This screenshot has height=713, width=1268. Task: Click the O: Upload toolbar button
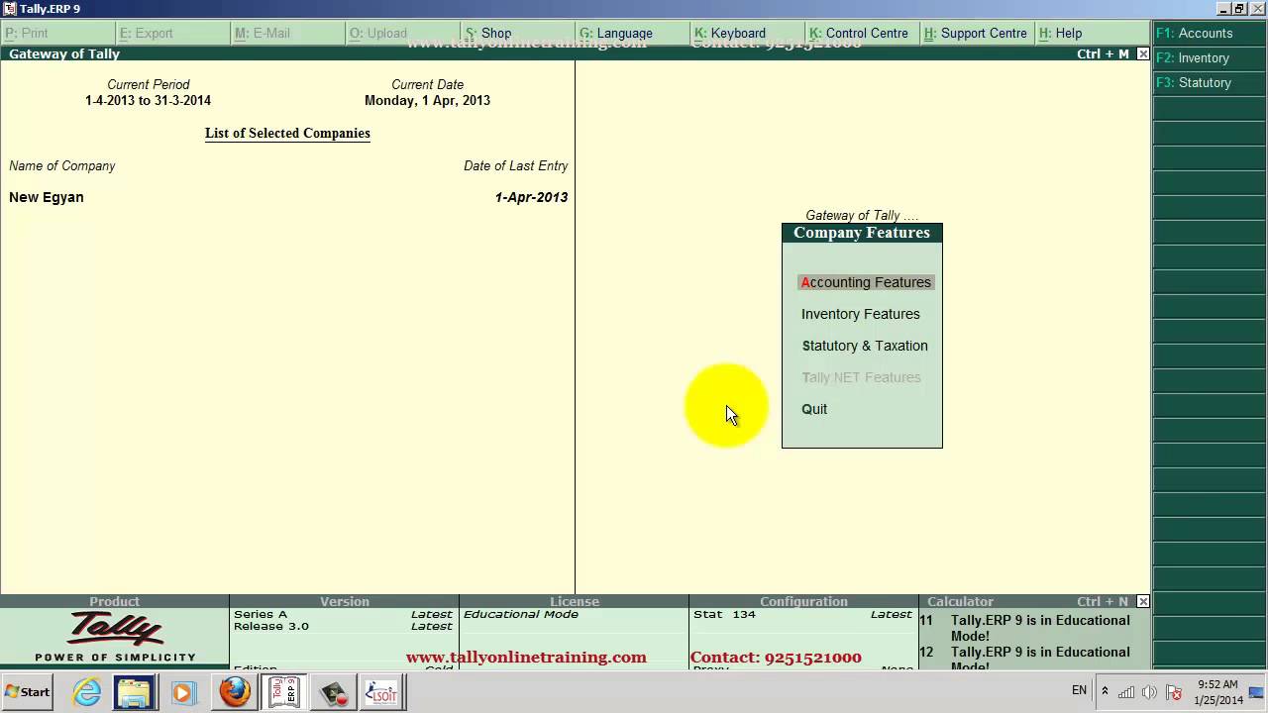pos(402,33)
